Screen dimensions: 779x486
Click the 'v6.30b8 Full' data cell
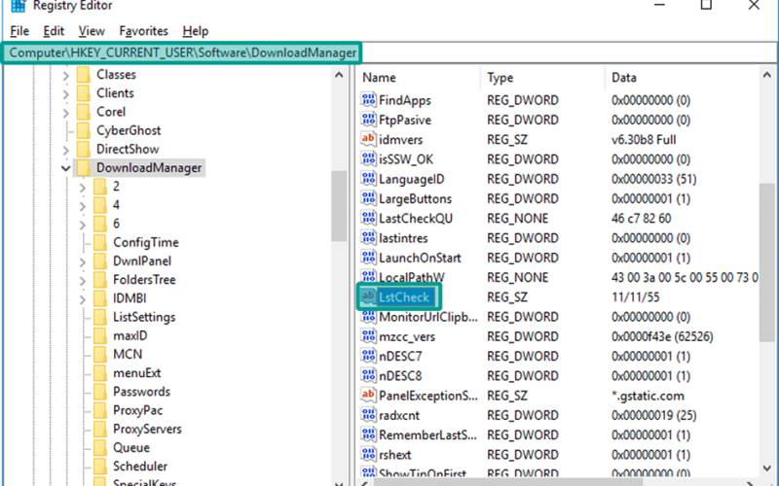tap(644, 140)
